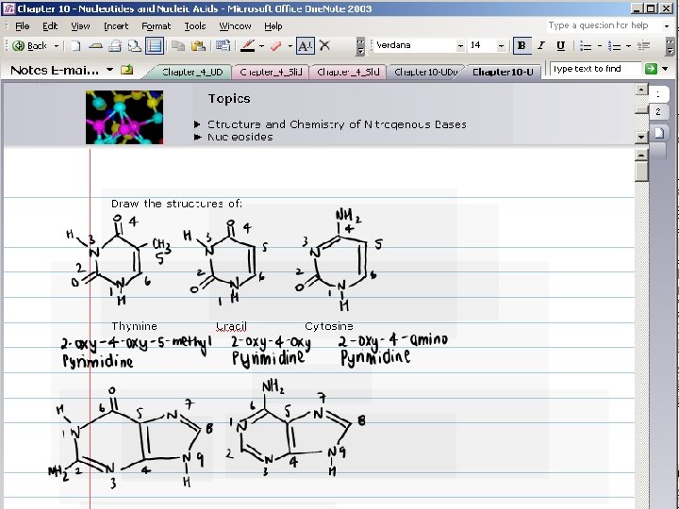Click the Draw the structures of text
The height and width of the screenshot is (509, 679).
click(x=176, y=204)
